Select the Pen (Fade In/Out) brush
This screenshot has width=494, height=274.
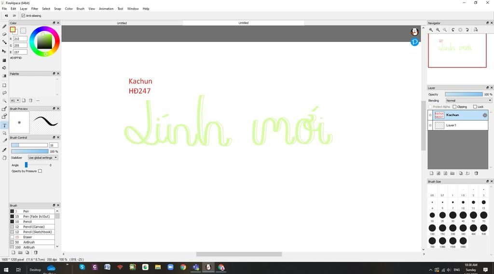pos(32,217)
